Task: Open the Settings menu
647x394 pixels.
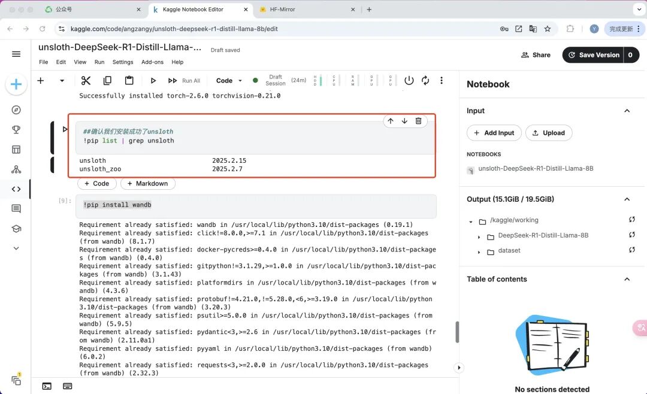Action: (x=123, y=62)
